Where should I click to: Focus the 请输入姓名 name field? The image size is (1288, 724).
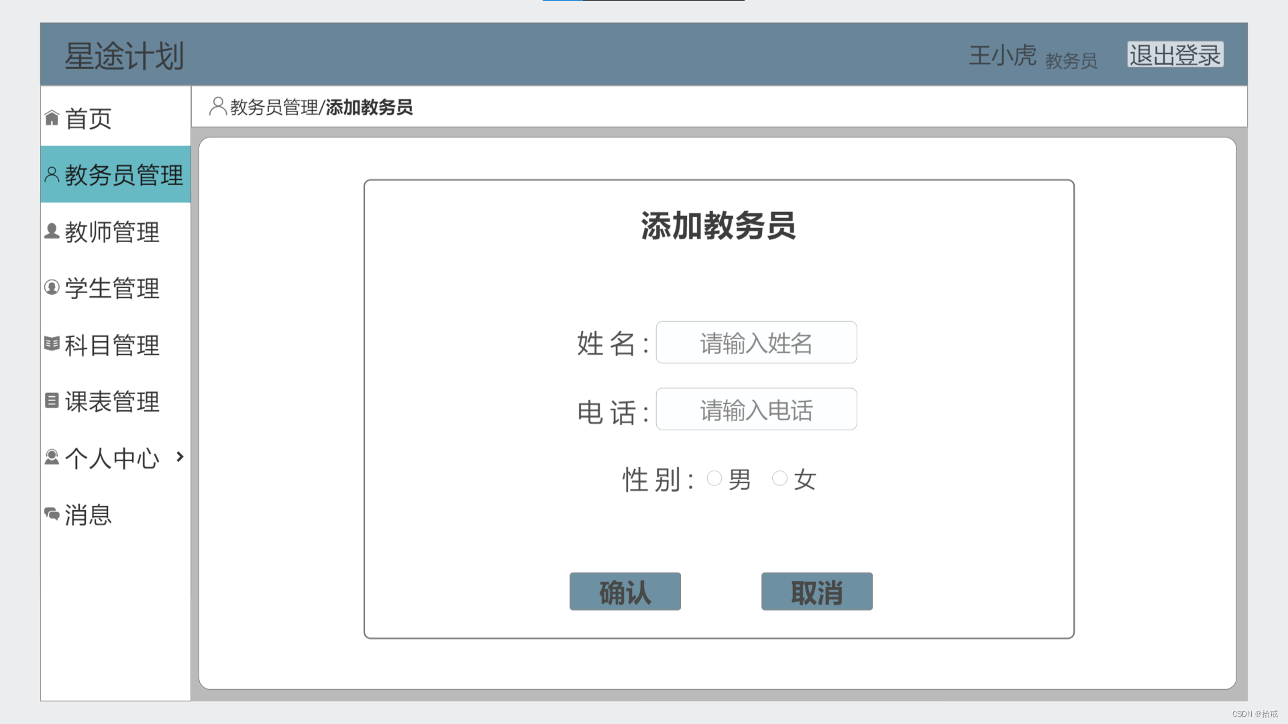(x=756, y=343)
